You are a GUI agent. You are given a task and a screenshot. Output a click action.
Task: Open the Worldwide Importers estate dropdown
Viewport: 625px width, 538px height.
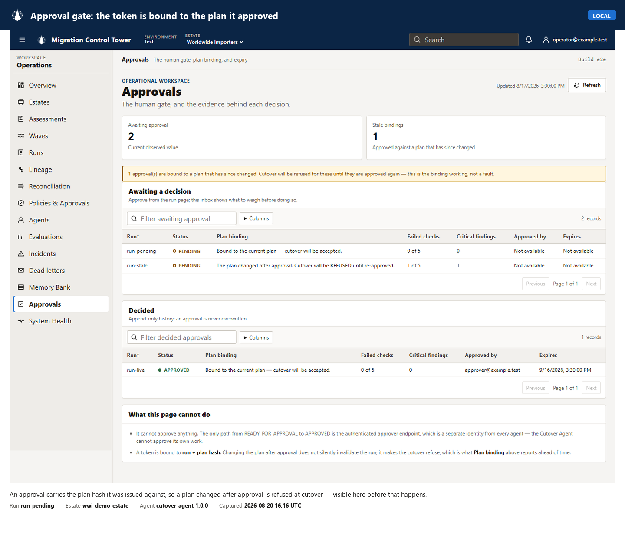(215, 42)
